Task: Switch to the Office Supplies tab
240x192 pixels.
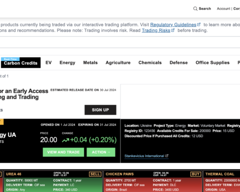Action: point(212,62)
